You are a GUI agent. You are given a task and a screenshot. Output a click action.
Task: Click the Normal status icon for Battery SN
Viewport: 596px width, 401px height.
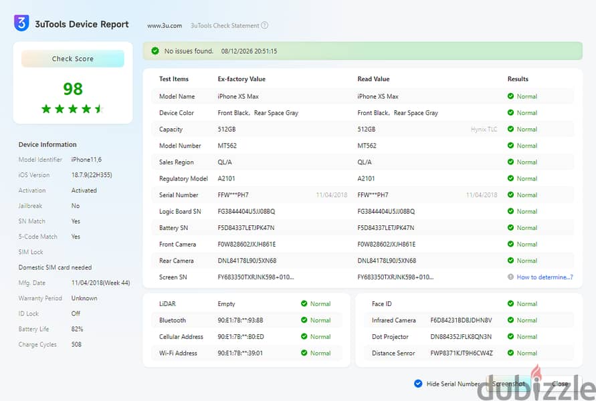[510, 227]
